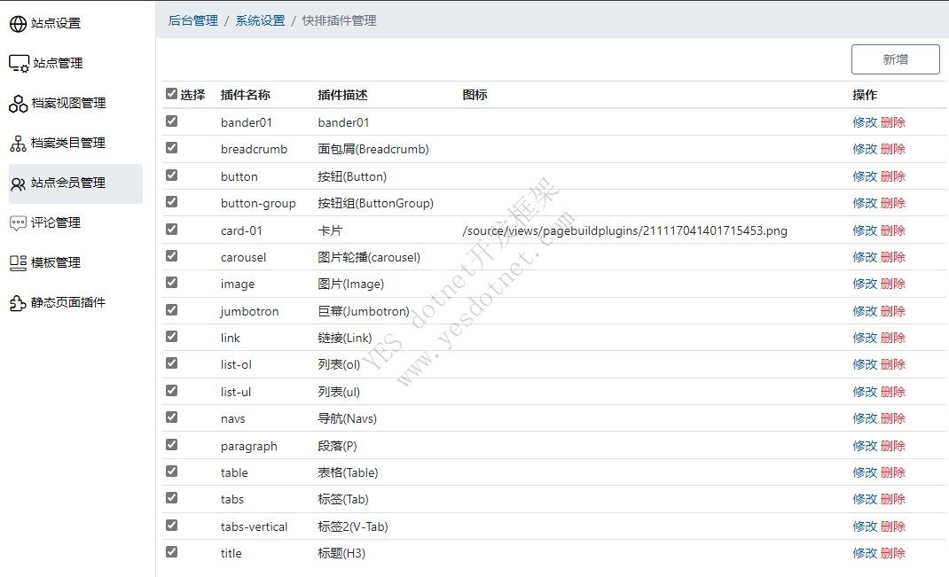Click the puzzle icon for 静态页面插件
Image resolution: width=949 pixels, height=577 pixels.
tap(18, 303)
